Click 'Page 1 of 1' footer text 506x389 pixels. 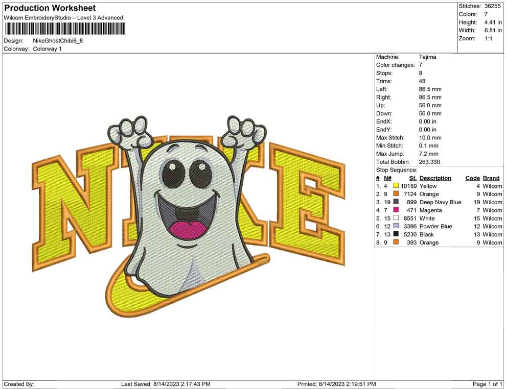tap(487, 384)
